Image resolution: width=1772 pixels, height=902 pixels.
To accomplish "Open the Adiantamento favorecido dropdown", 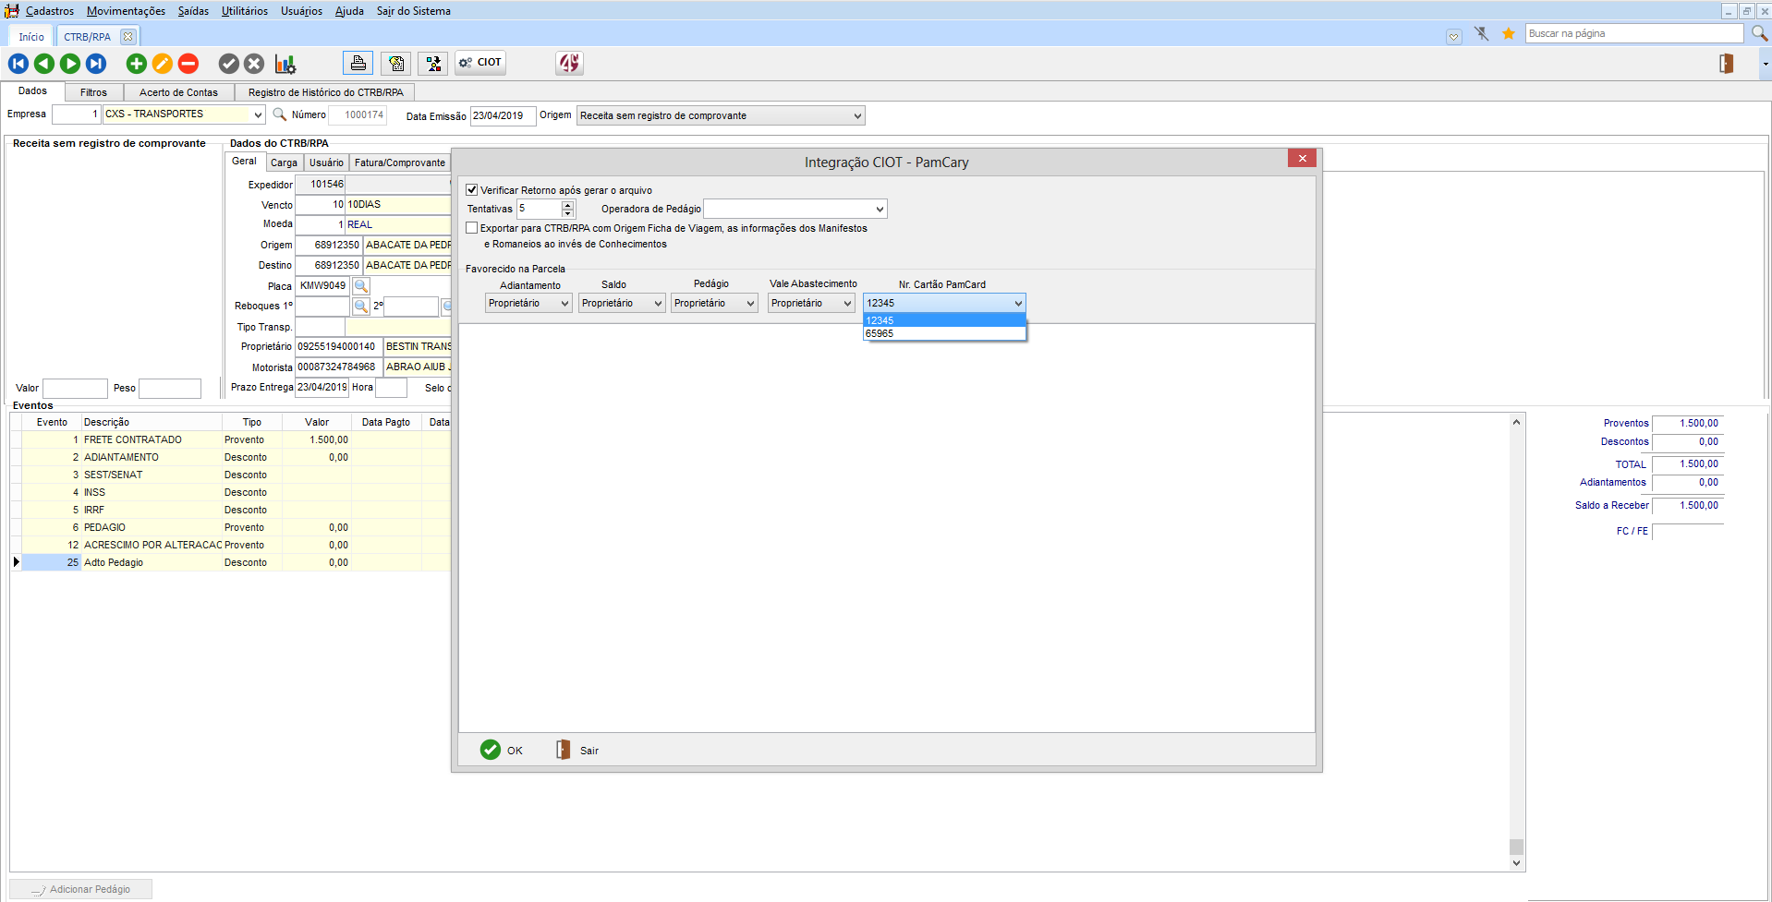I will point(564,304).
